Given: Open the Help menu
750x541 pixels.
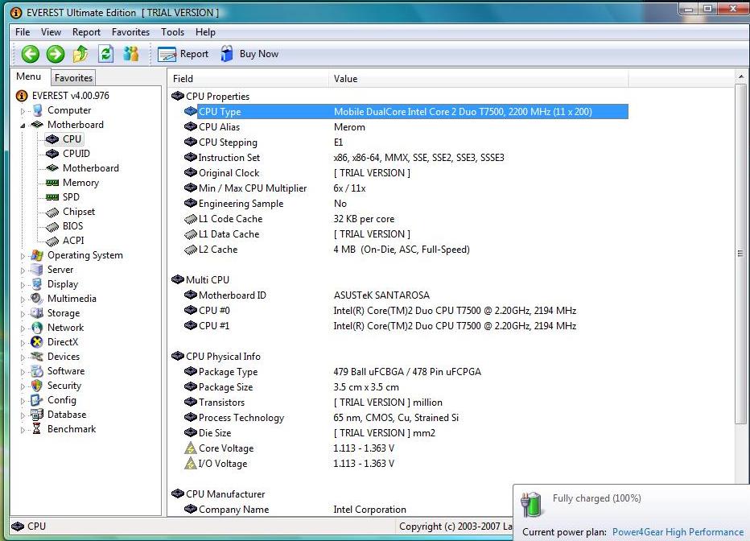Looking at the screenshot, I should (x=205, y=32).
